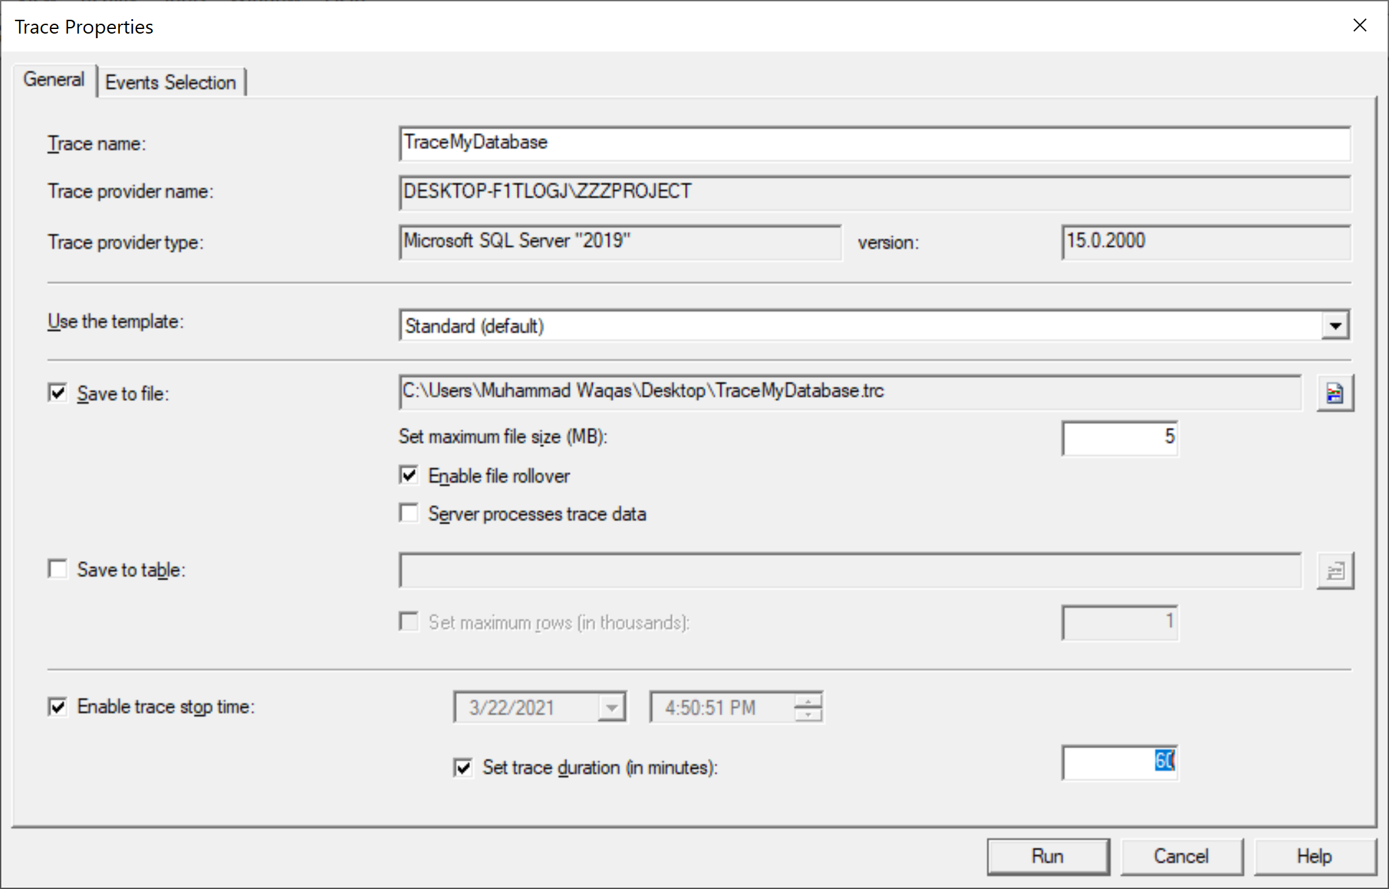This screenshot has height=889, width=1389.
Task: Expand the Use the template dropdown
Action: click(1335, 326)
